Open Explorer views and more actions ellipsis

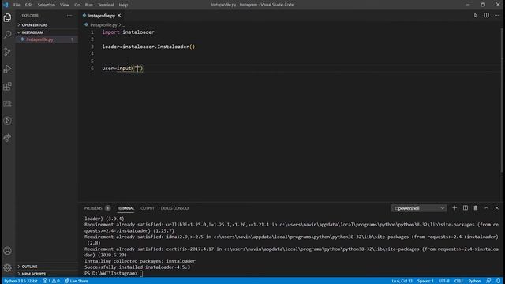click(69, 16)
